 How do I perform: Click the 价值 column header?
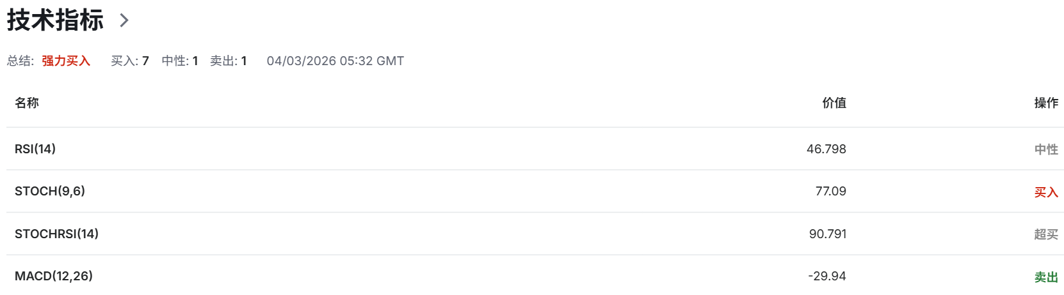tap(834, 103)
